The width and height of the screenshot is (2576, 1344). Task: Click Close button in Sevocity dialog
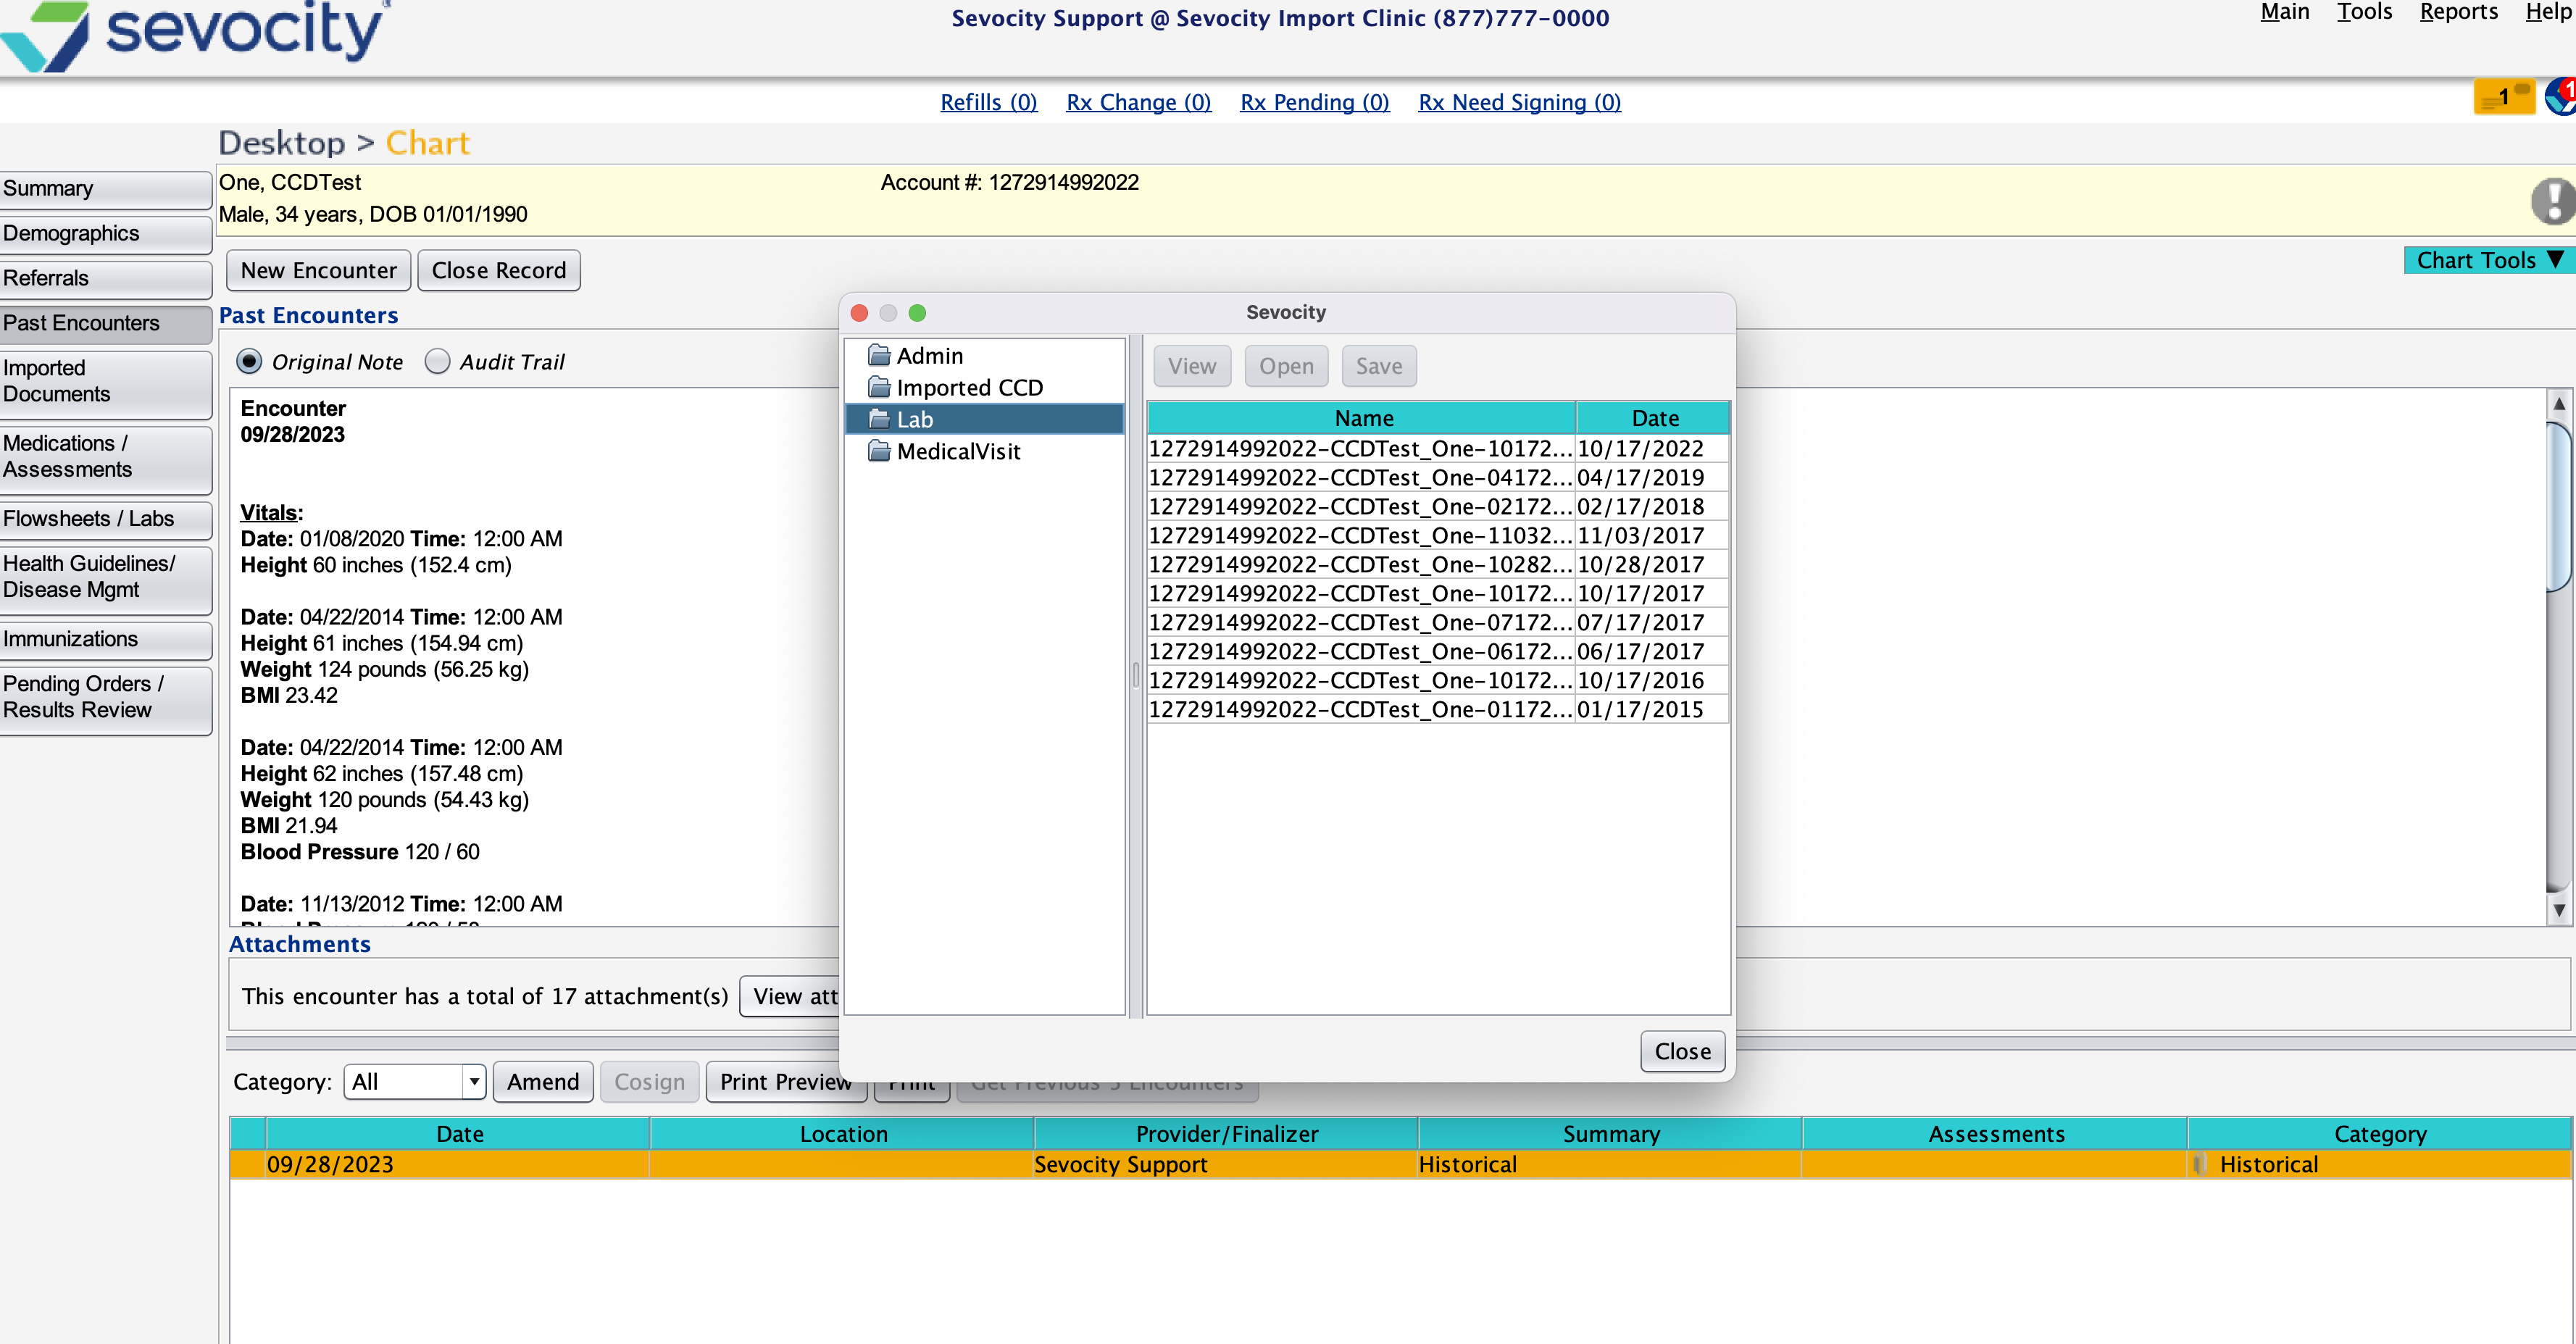(1682, 1051)
